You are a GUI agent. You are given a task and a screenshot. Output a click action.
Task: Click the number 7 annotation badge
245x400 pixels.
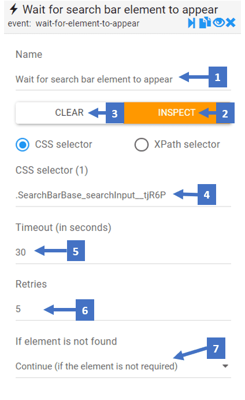click(216, 348)
